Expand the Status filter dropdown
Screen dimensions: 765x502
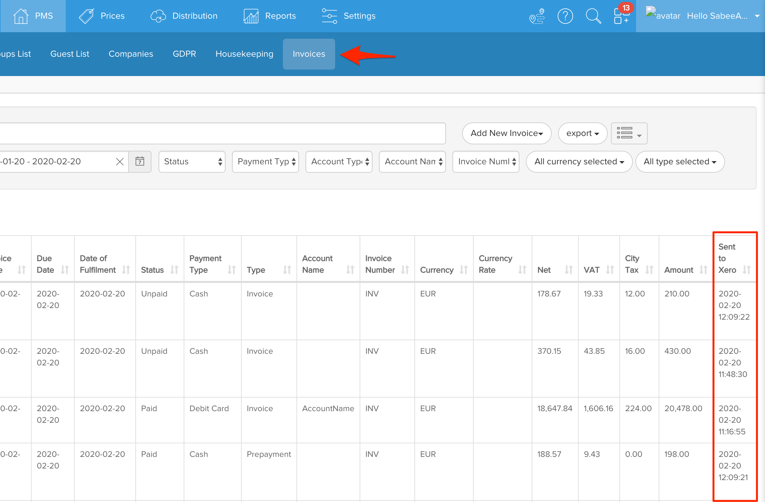(192, 161)
